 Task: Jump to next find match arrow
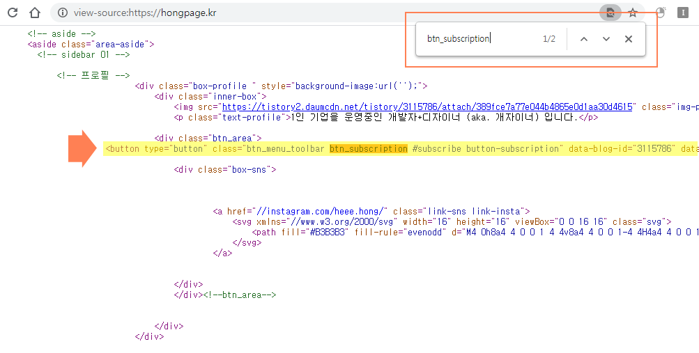pos(606,39)
